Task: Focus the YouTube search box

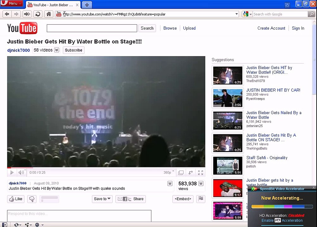Action: (x=92, y=28)
